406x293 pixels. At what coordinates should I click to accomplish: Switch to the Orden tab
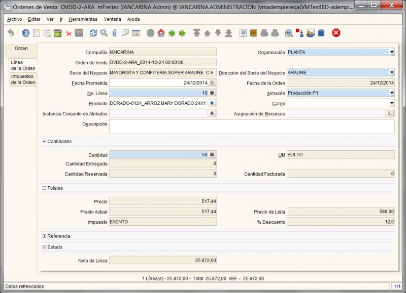click(21, 51)
